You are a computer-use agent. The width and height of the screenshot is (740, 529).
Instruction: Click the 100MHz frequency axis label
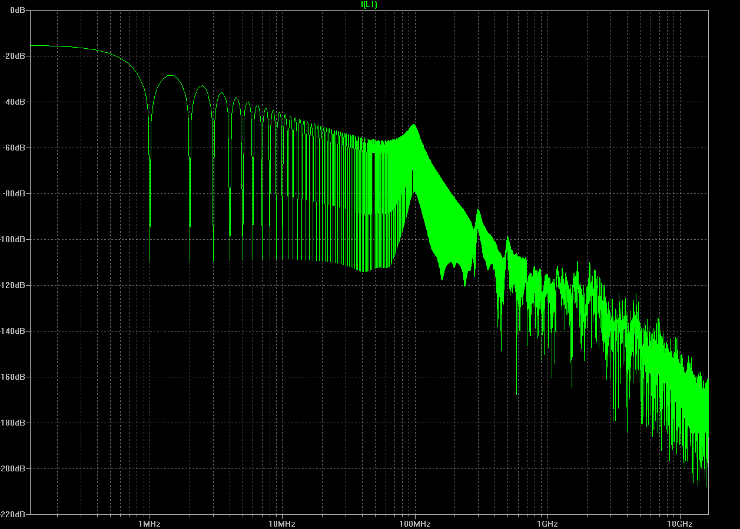point(414,524)
